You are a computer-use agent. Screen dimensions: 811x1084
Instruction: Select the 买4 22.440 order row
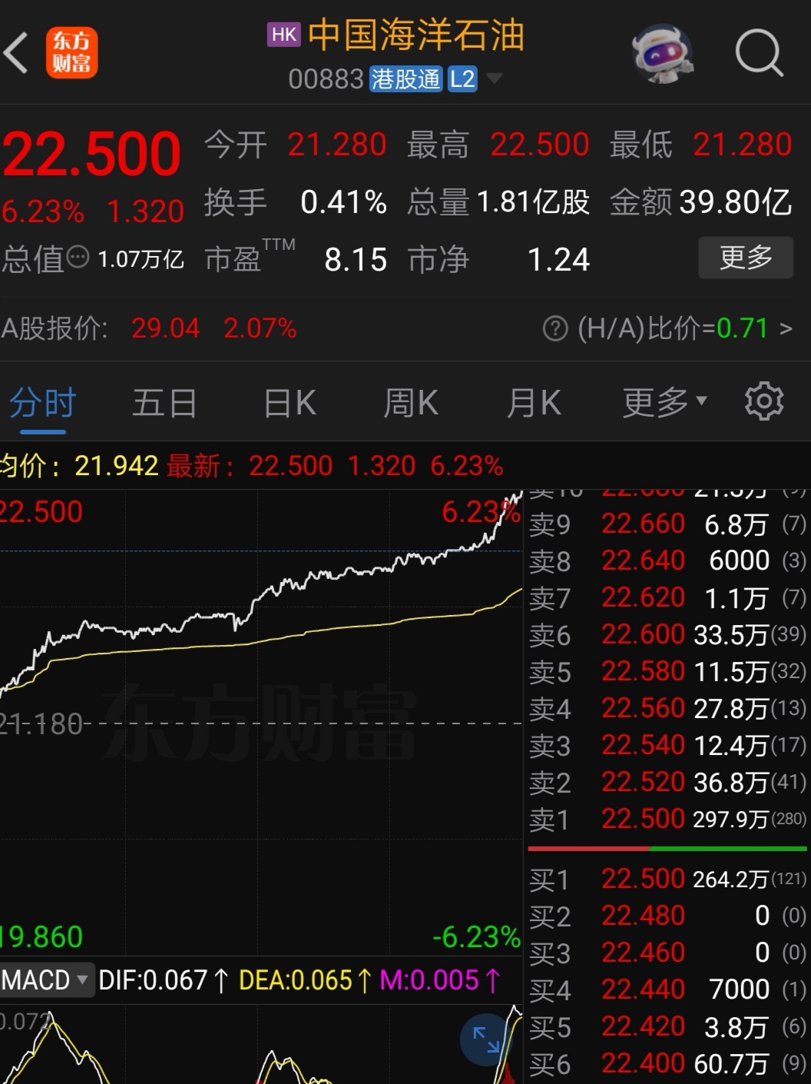pyautogui.click(x=667, y=990)
